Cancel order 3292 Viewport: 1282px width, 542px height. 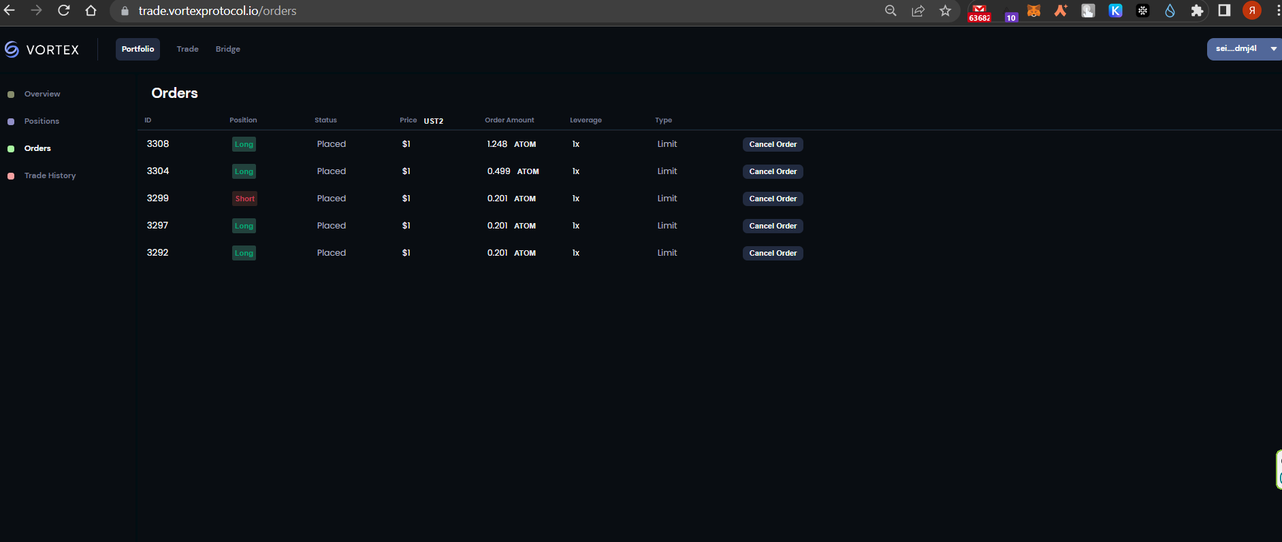773,253
